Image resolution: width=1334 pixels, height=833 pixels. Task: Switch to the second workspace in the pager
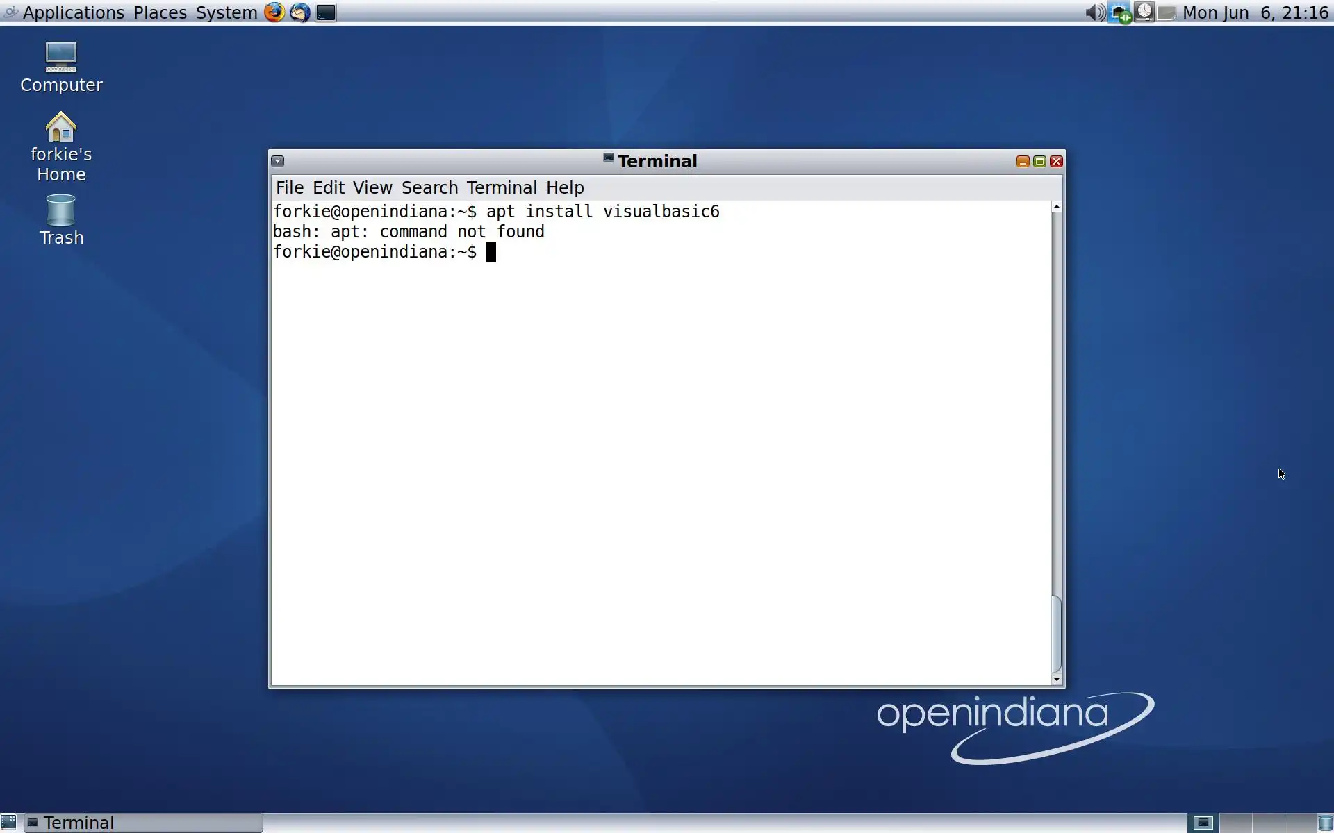[1235, 823]
